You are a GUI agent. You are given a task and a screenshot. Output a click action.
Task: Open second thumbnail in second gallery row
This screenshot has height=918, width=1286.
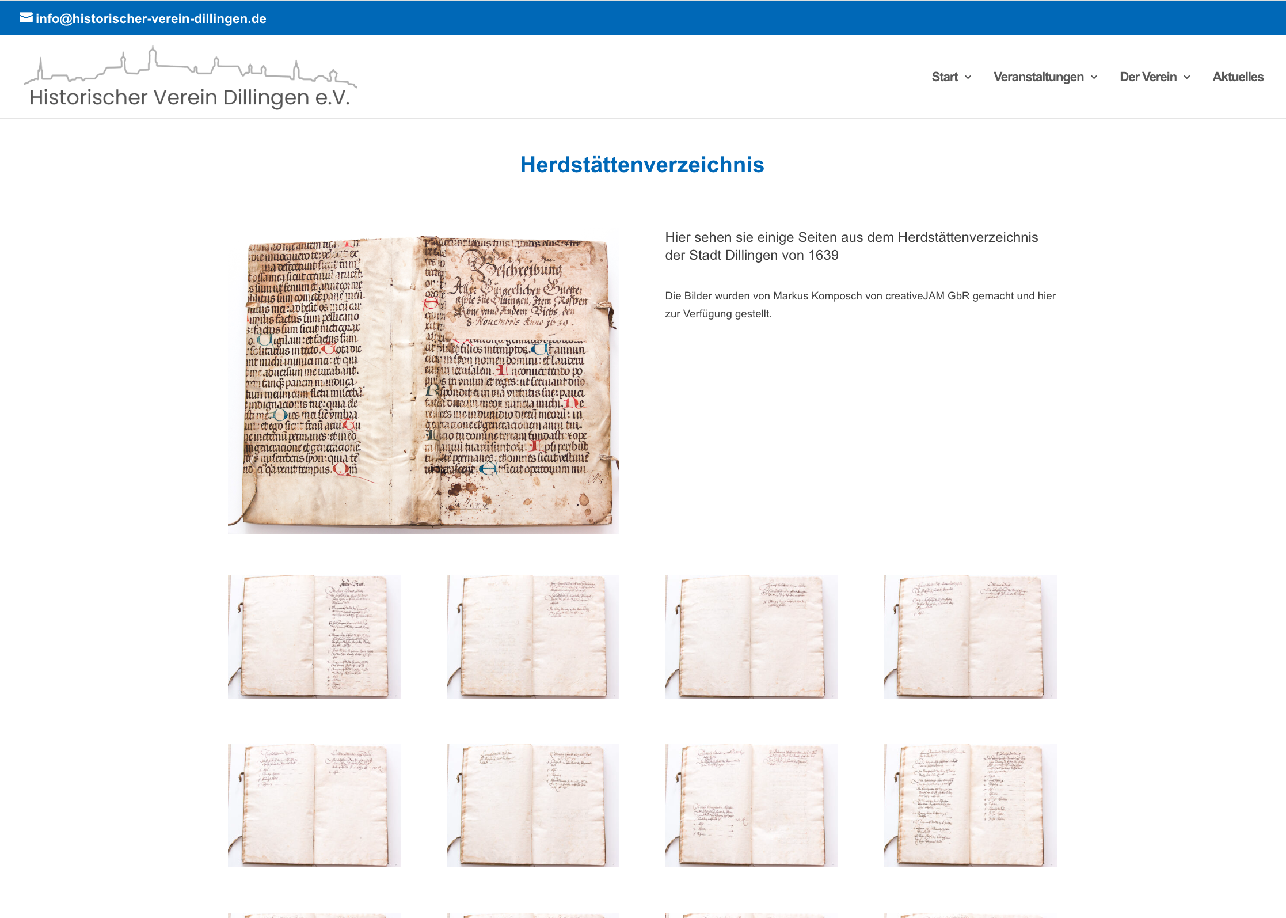coord(532,805)
